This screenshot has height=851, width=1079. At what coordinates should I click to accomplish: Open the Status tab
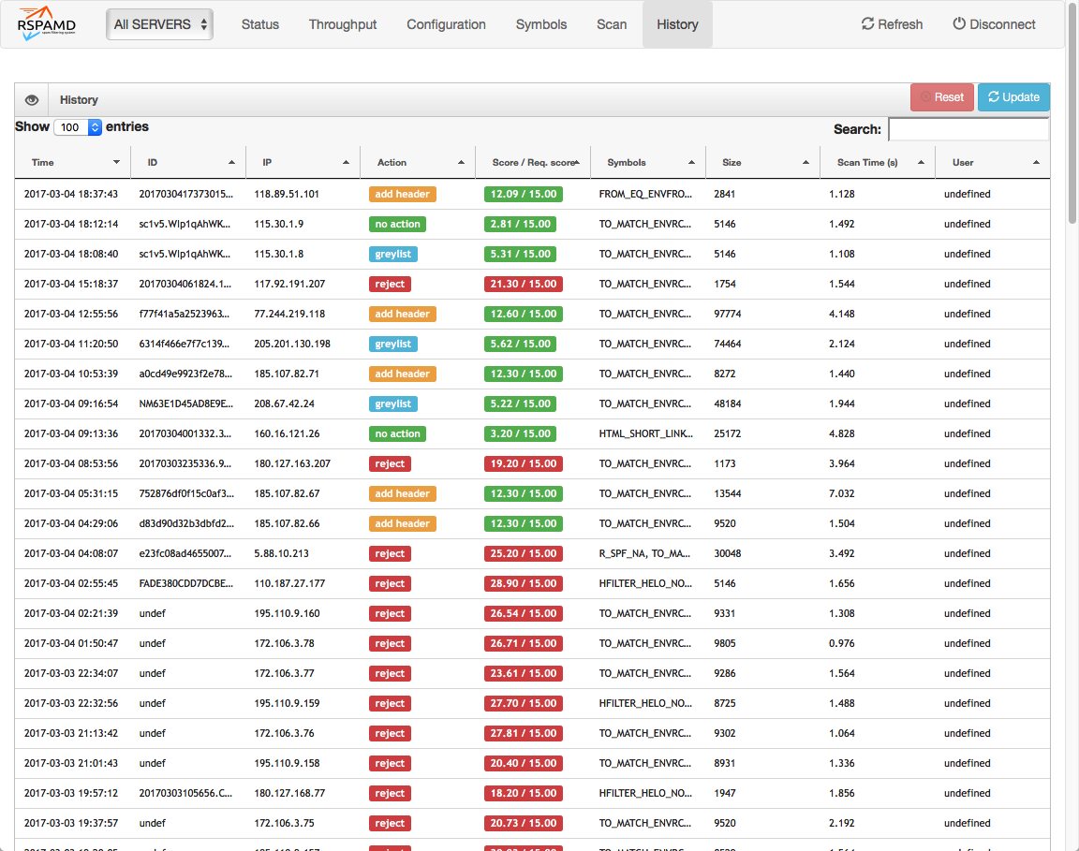tap(260, 24)
